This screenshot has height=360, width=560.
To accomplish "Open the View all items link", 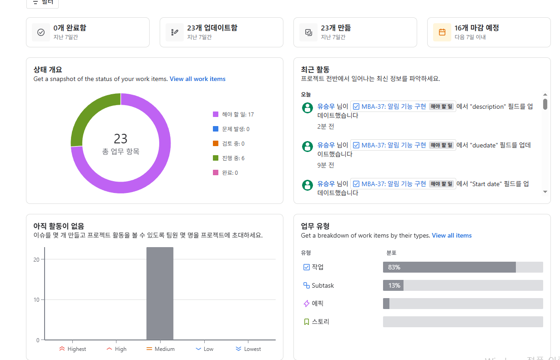I will pos(452,235).
